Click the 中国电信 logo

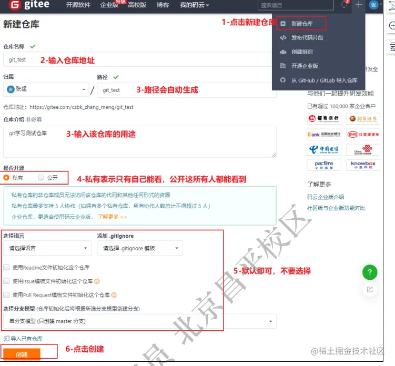pyautogui.click(x=324, y=150)
